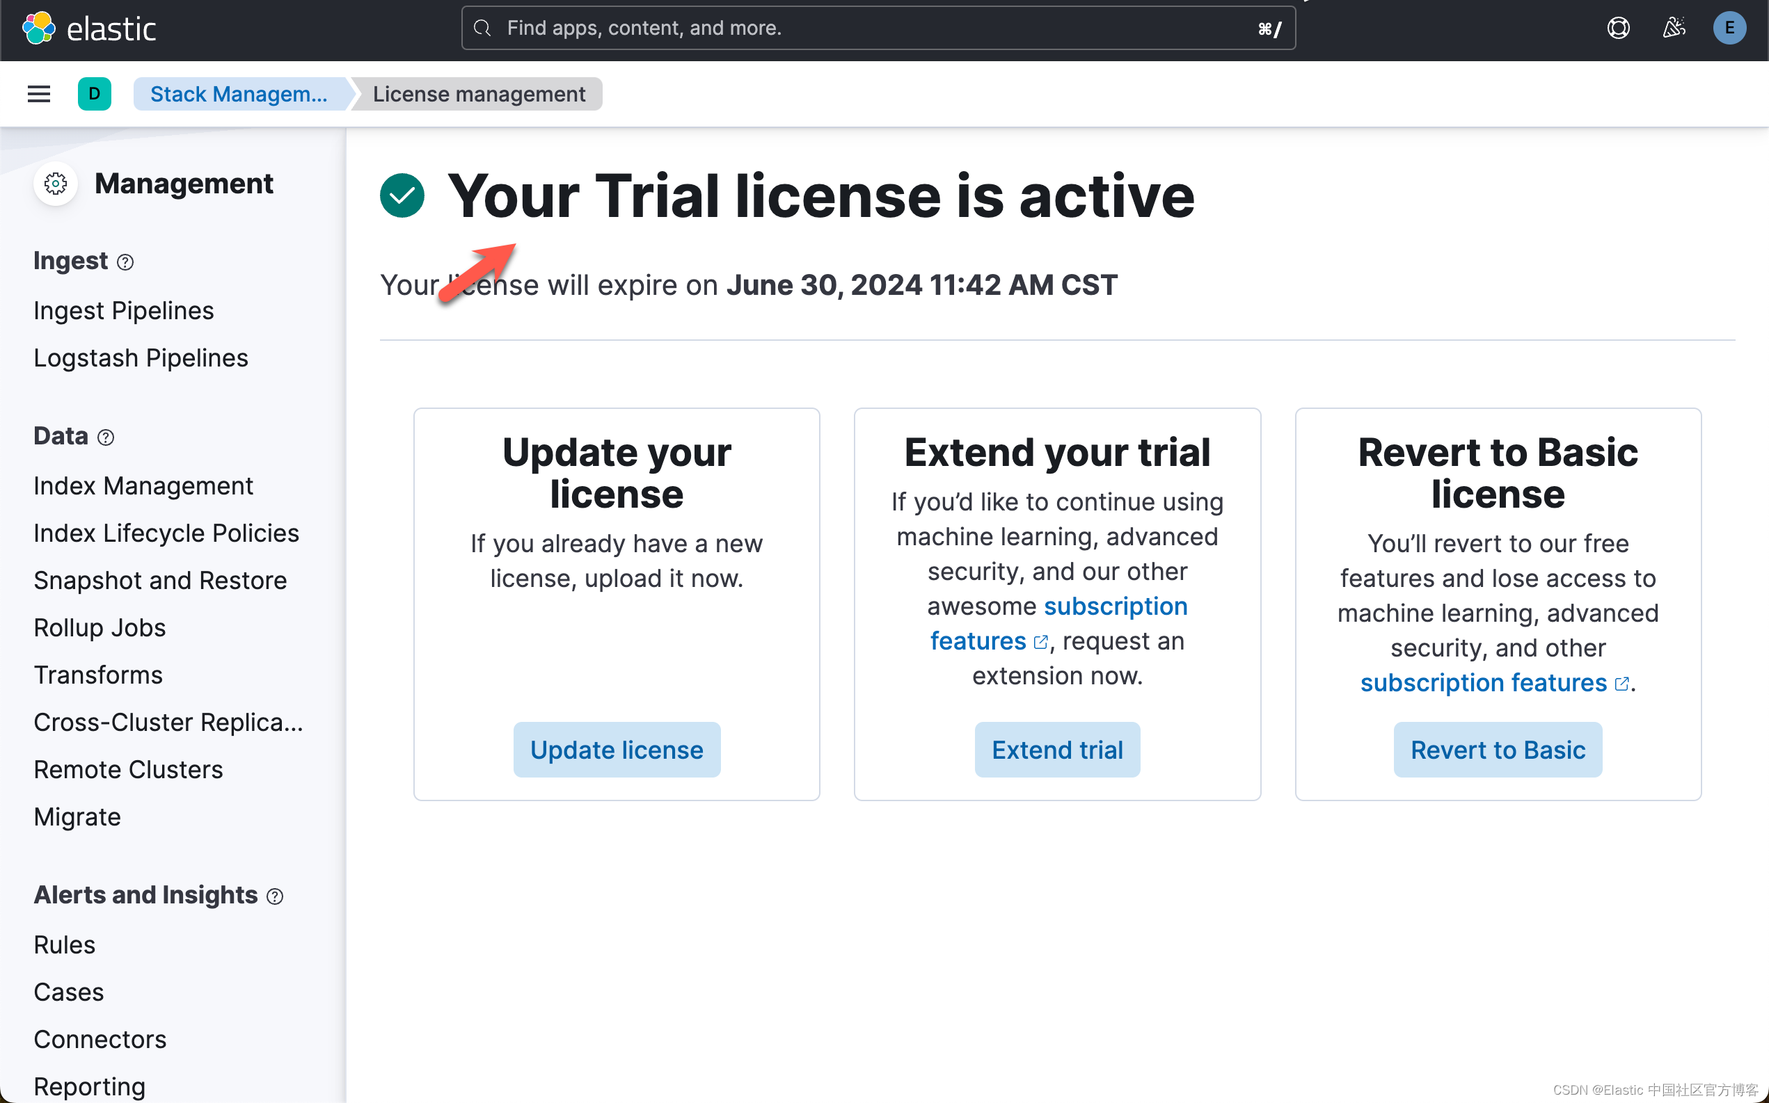Go to Index Lifecycle Policies
Image resolution: width=1769 pixels, height=1103 pixels.
coord(166,533)
